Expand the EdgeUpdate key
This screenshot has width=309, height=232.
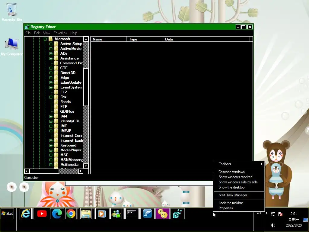51,82
